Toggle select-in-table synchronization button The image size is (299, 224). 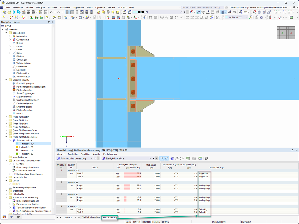pyautogui.click(x=162, y=158)
